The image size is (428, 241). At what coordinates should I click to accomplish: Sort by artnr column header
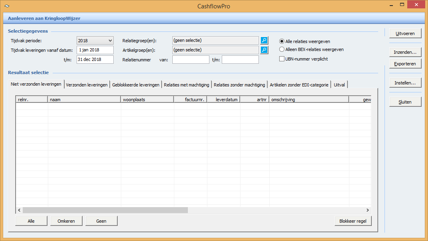pyautogui.click(x=254, y=100)
